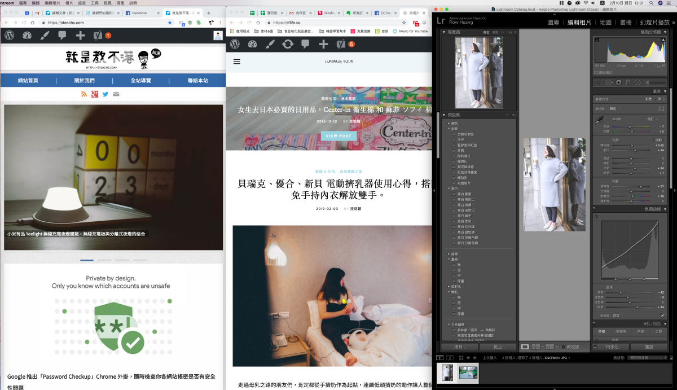The image size is (677, 390).
Task: Click the targeted adjustment tool in Tone Curve
Action: click(x=596, y=216)
